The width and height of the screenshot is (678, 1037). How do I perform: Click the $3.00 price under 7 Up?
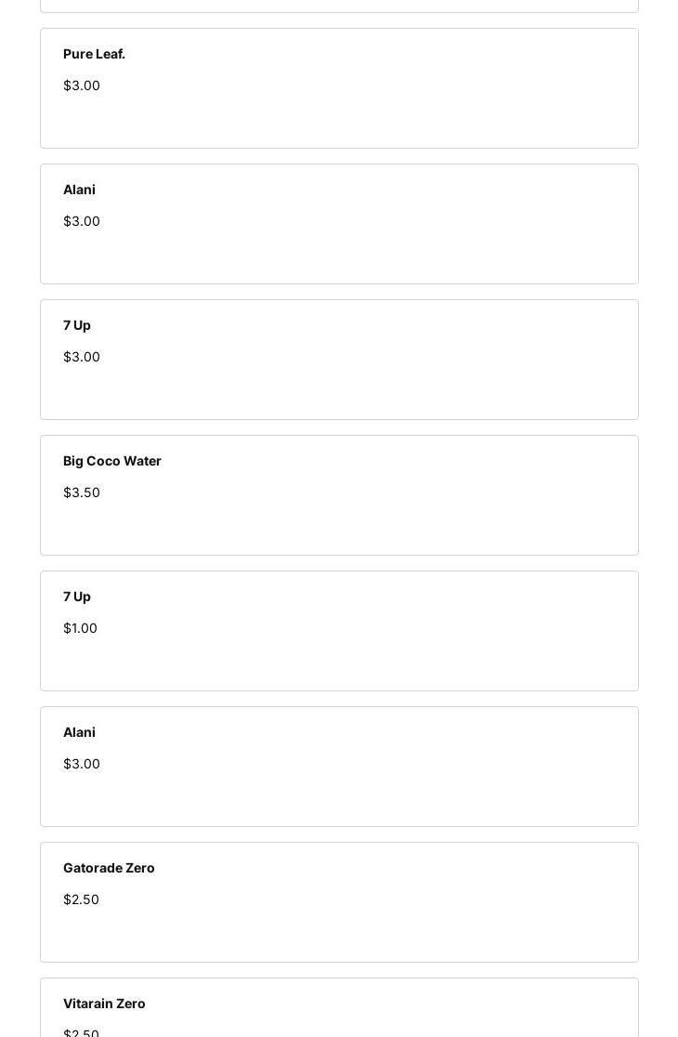click(x=82, y=357)
